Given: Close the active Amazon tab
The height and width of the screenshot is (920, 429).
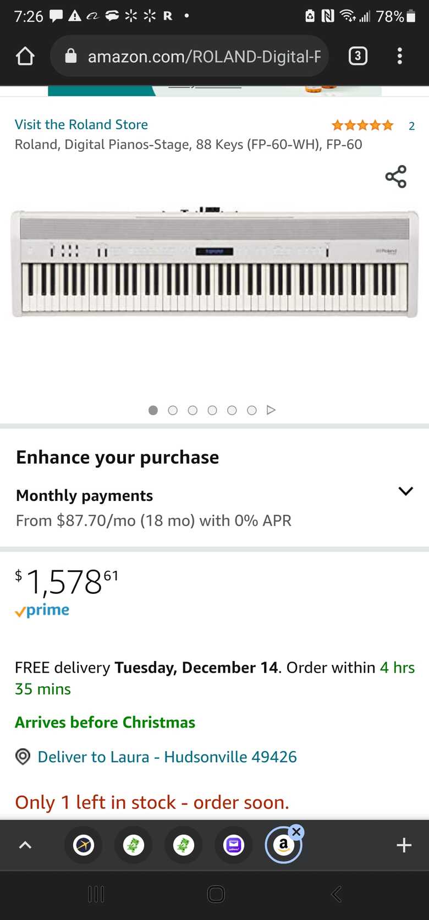Looking at the screenshot, I should [x=296, y=831].
